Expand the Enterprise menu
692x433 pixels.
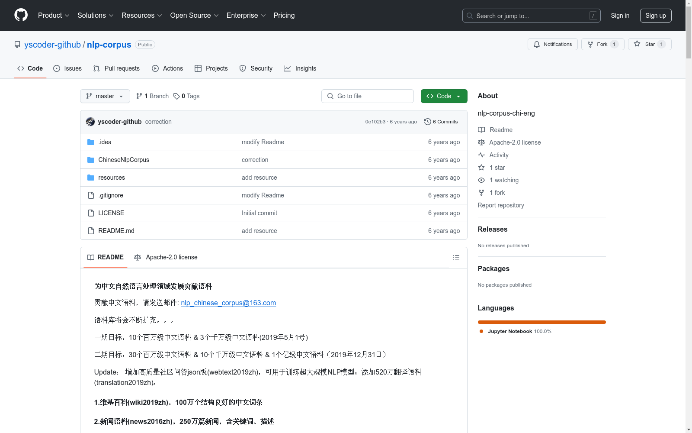tap(246, 16)
